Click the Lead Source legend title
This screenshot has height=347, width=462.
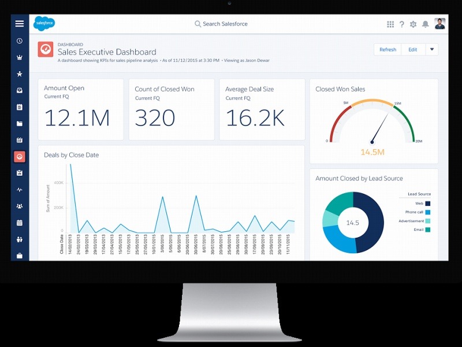(419, 194)
